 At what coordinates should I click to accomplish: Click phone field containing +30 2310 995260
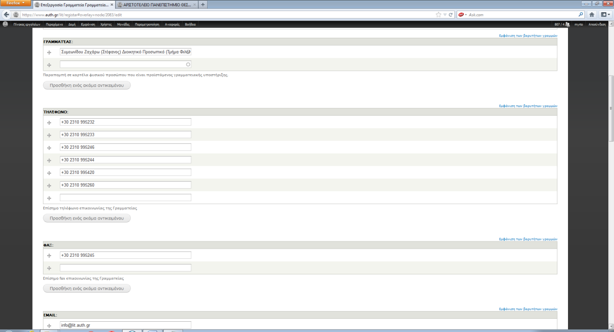pos(125,185)
